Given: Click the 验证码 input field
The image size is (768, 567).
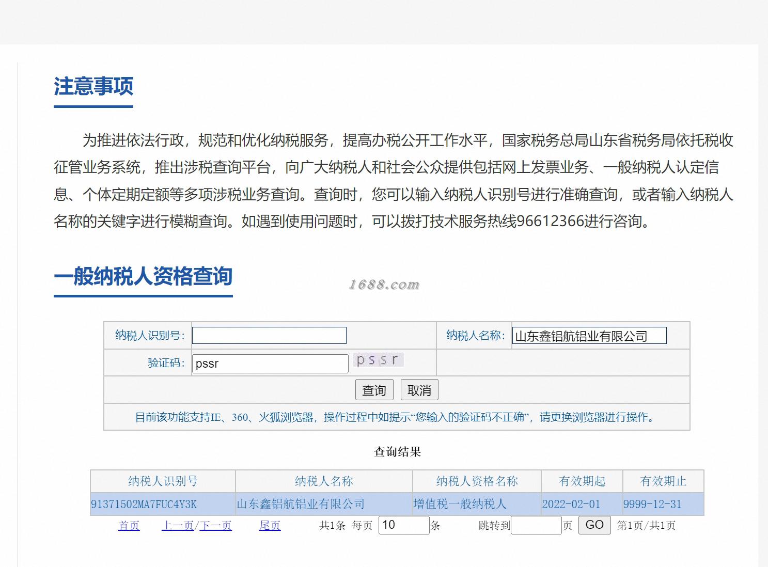Looking at the screenshot, I should (x=270, y=364).
